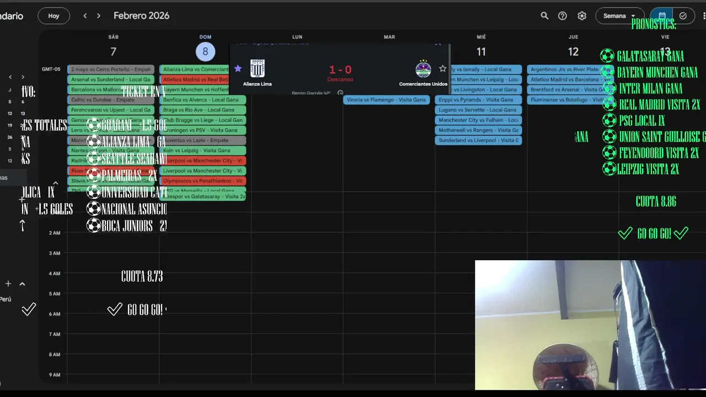This screenshot has width=706, height=397.
Task: Open the help question-mark icon
Action: point(563,16)
